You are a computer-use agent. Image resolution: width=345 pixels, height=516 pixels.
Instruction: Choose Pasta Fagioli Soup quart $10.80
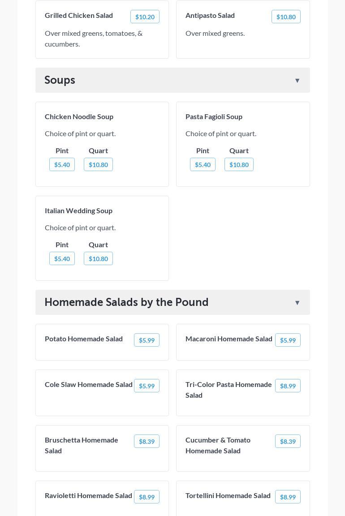pyautogui.click(x=239, y=165)
